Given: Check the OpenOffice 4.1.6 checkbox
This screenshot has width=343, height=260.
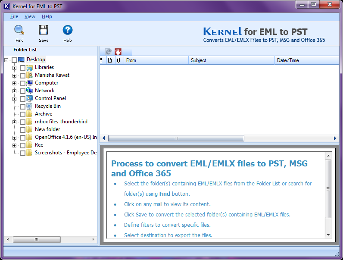Looking at the screenshot, I should coord(22,138).
